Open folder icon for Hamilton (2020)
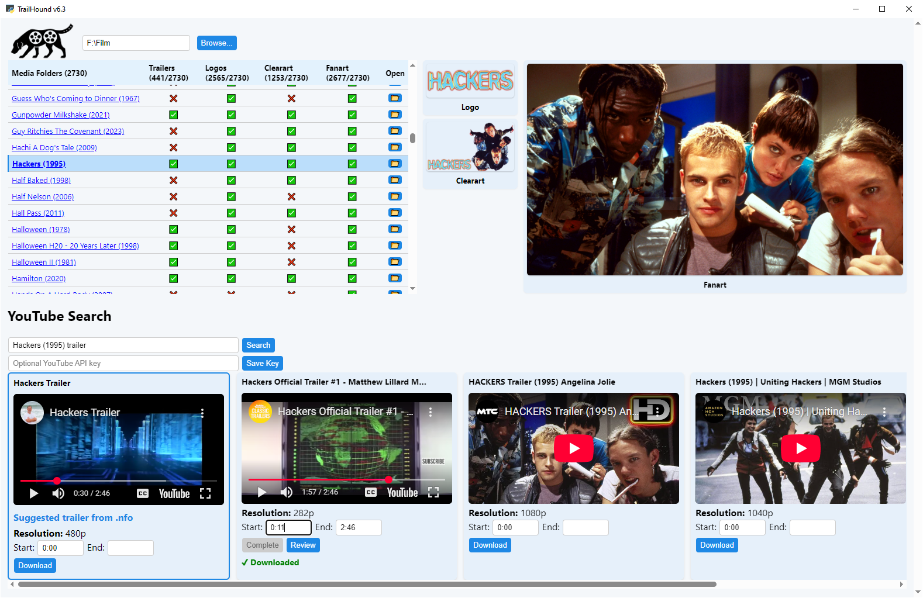The image size is (923, 598). click(395, 278)
